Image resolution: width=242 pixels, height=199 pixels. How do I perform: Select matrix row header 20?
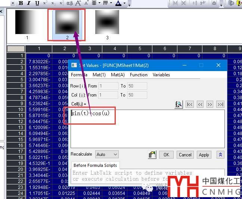(16, 169)
